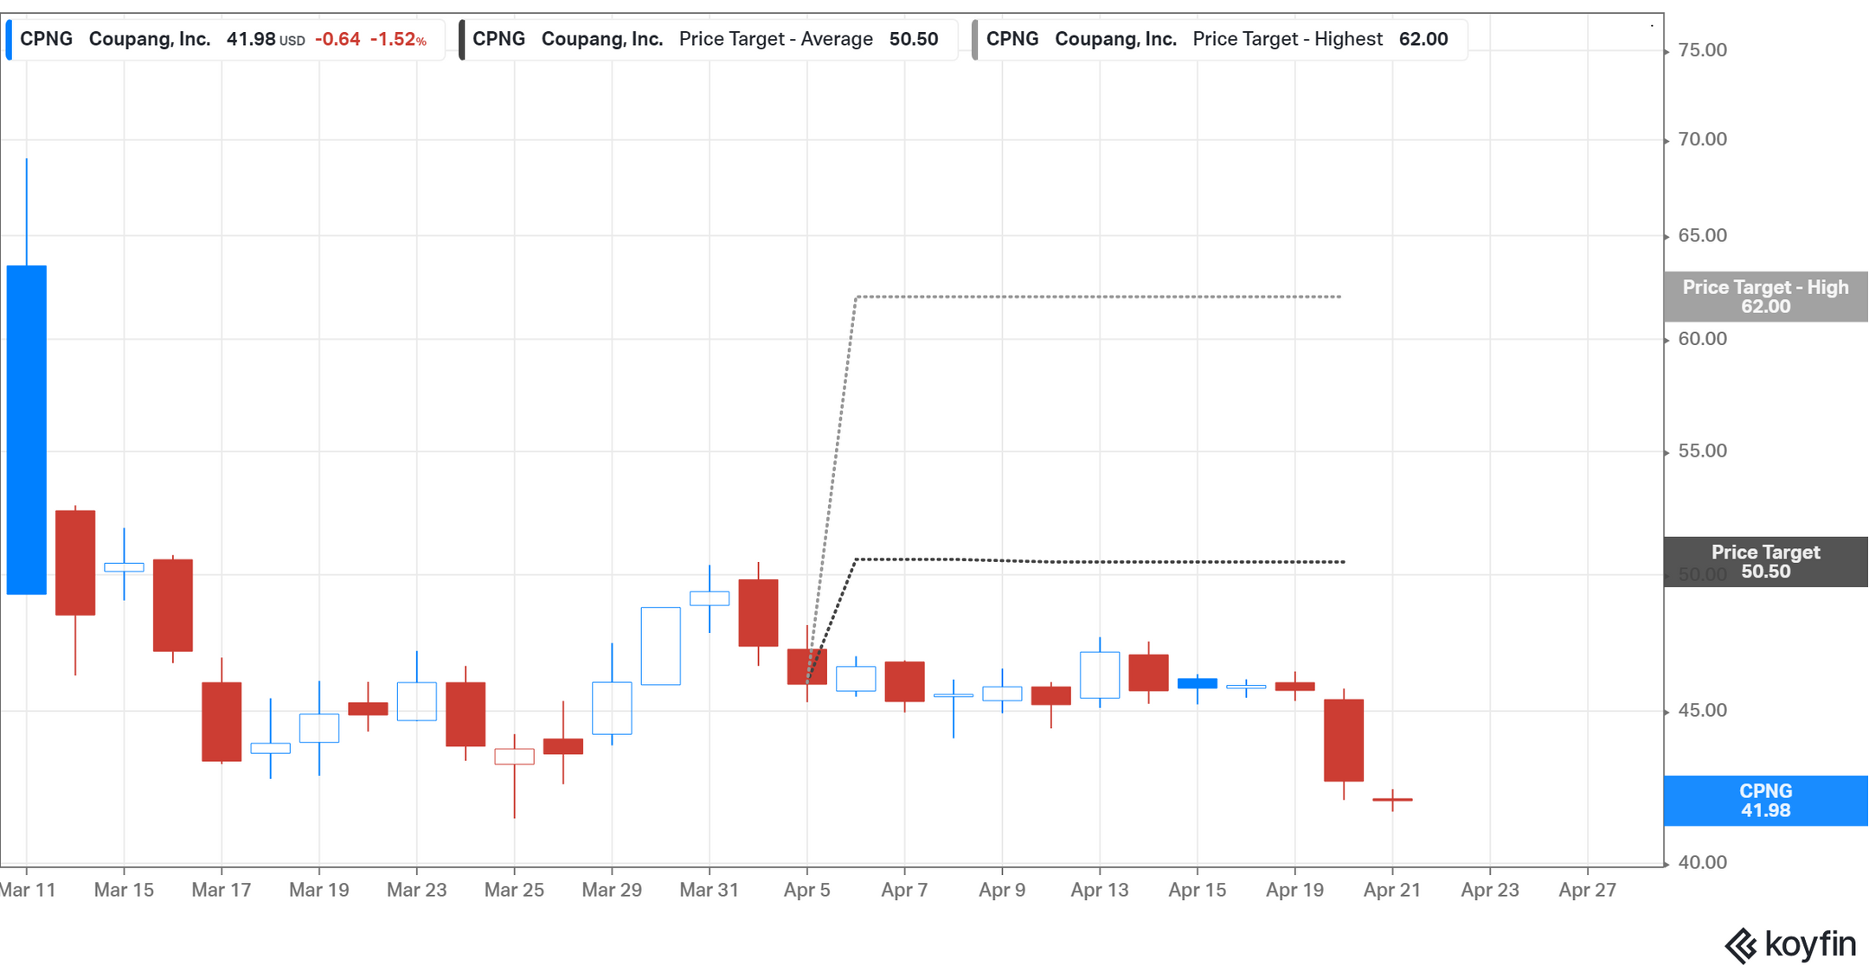Click the 75.00 y-axis label
The image size is (1869, 978).
click(1702, 51)
